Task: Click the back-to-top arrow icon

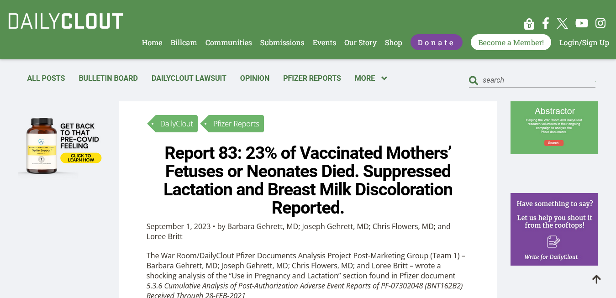Action: tap(596, 279)
